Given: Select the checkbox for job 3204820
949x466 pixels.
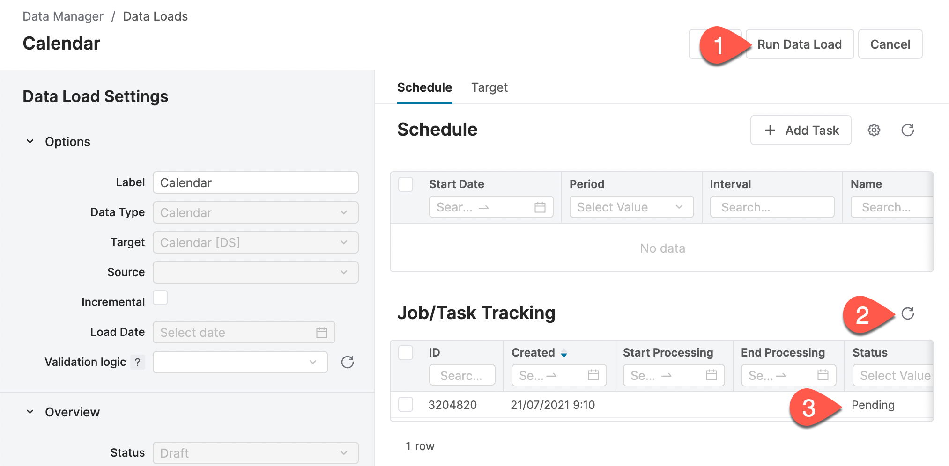Looking at the screenshot, I should [406, 405].
